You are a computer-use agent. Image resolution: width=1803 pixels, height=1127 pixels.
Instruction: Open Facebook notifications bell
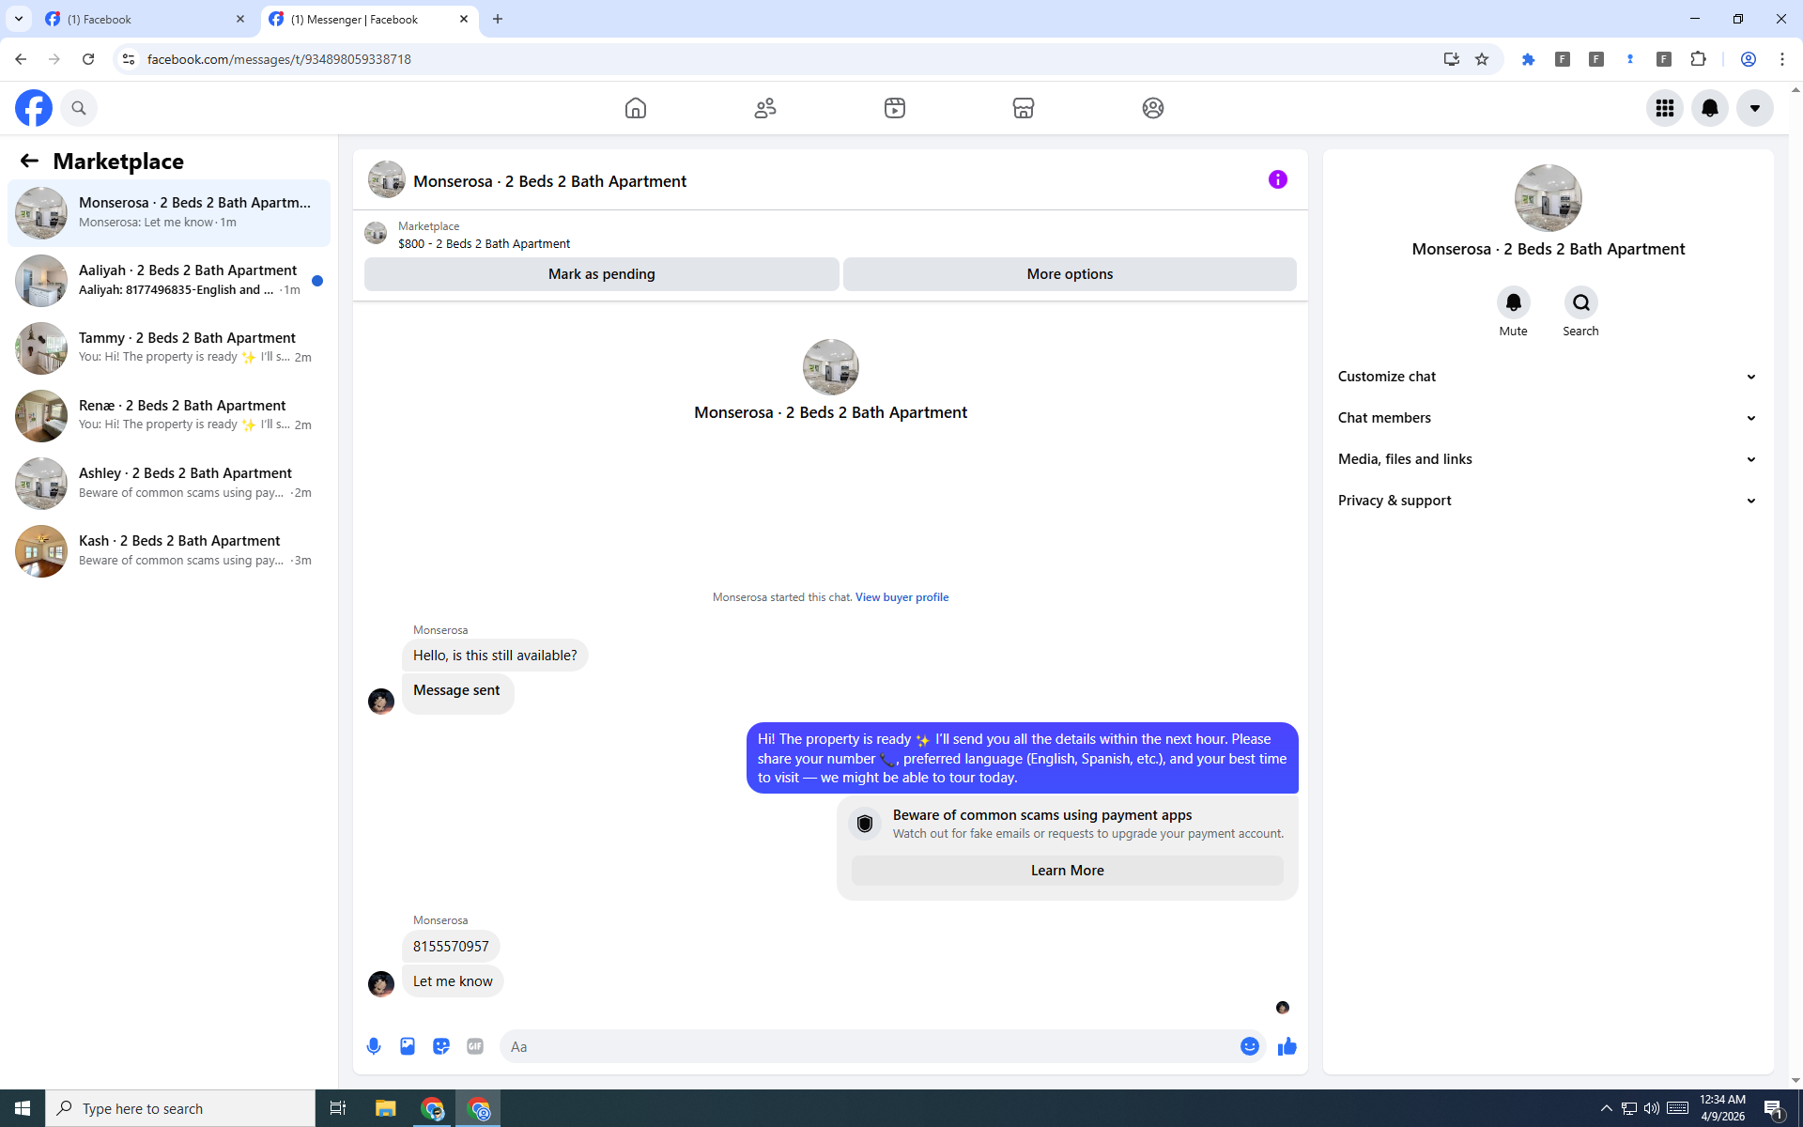(1709, 108)
